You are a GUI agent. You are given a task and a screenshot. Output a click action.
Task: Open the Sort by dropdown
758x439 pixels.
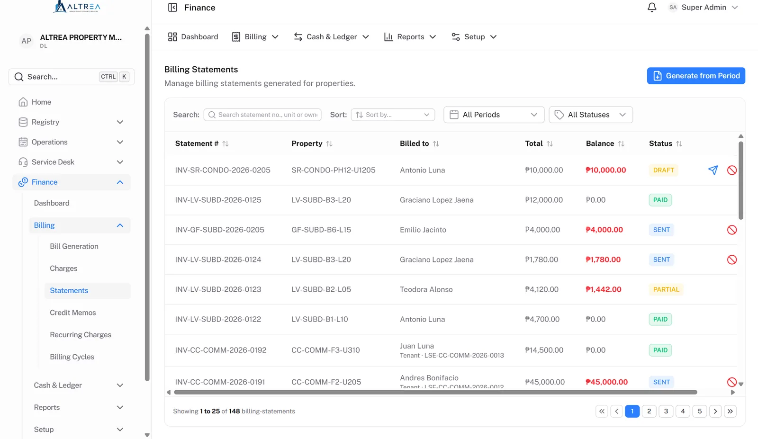393,115
